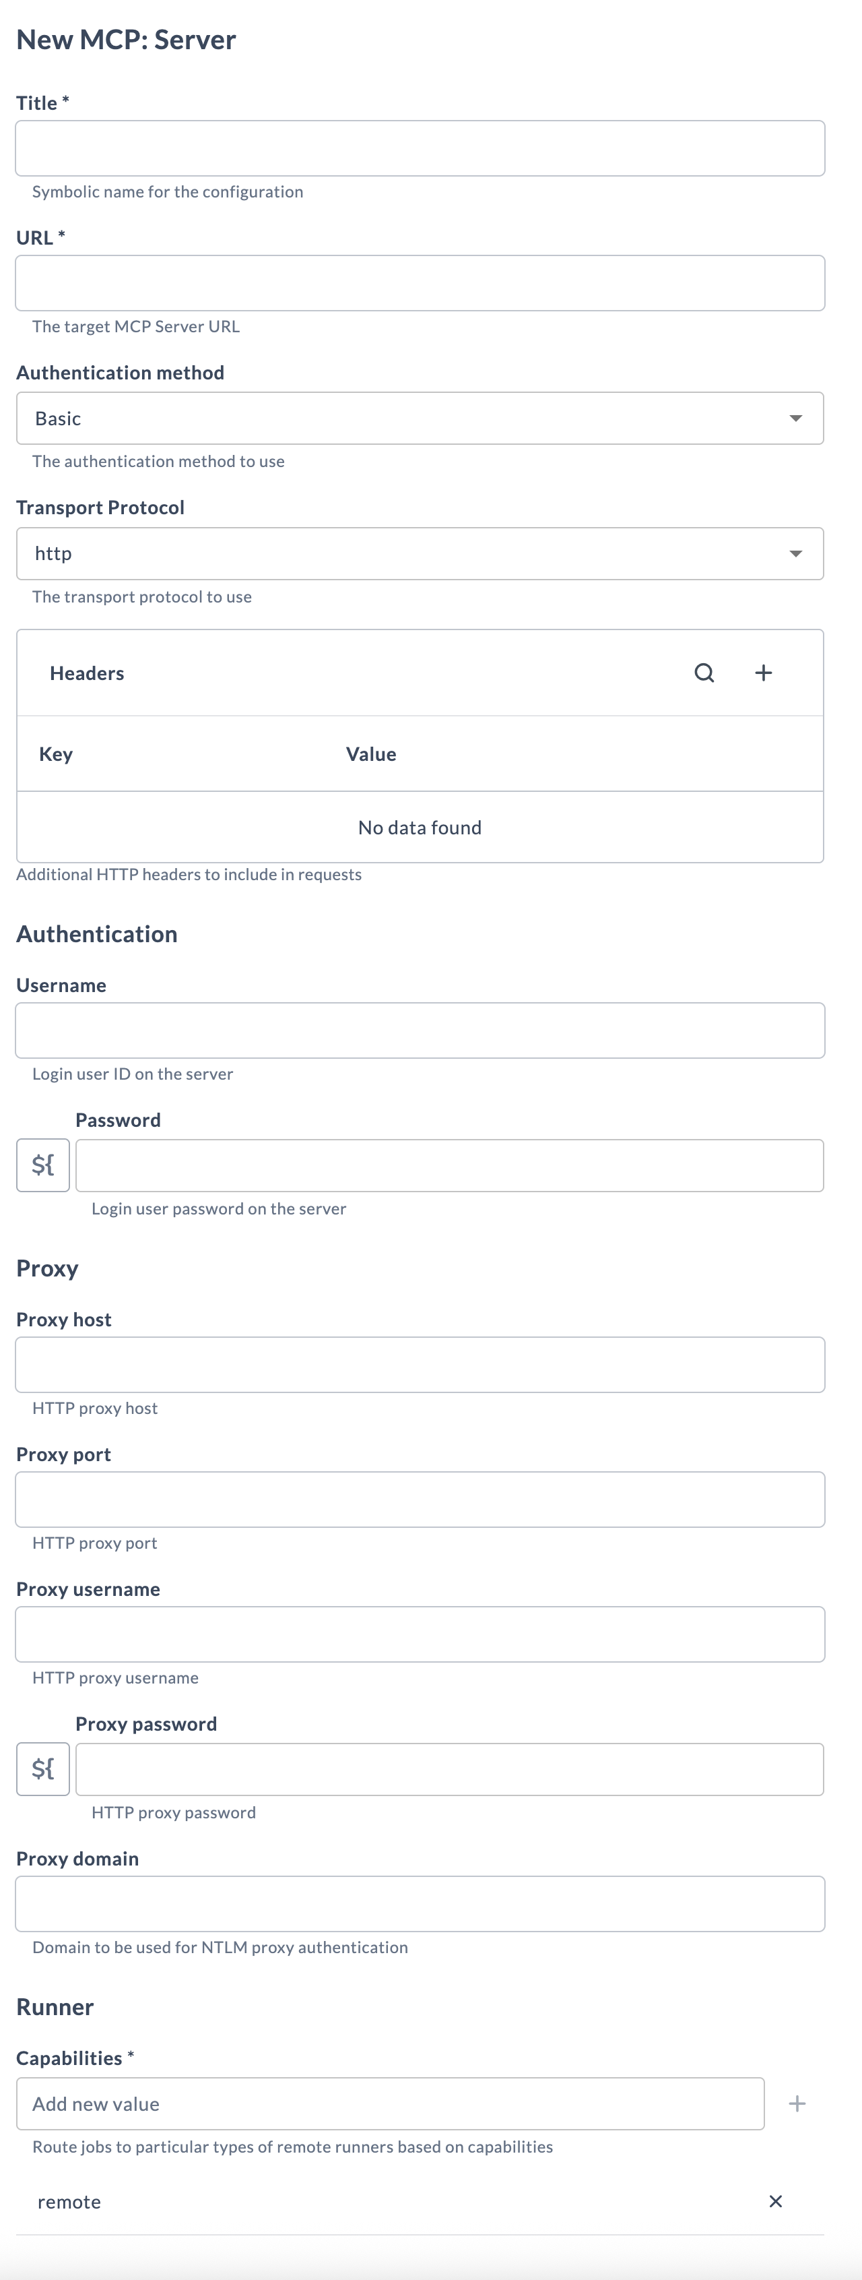862x2280 pixels.
Task: Add a new header using the plus icon
Action: pyautogui.click(x=763, y=673)
